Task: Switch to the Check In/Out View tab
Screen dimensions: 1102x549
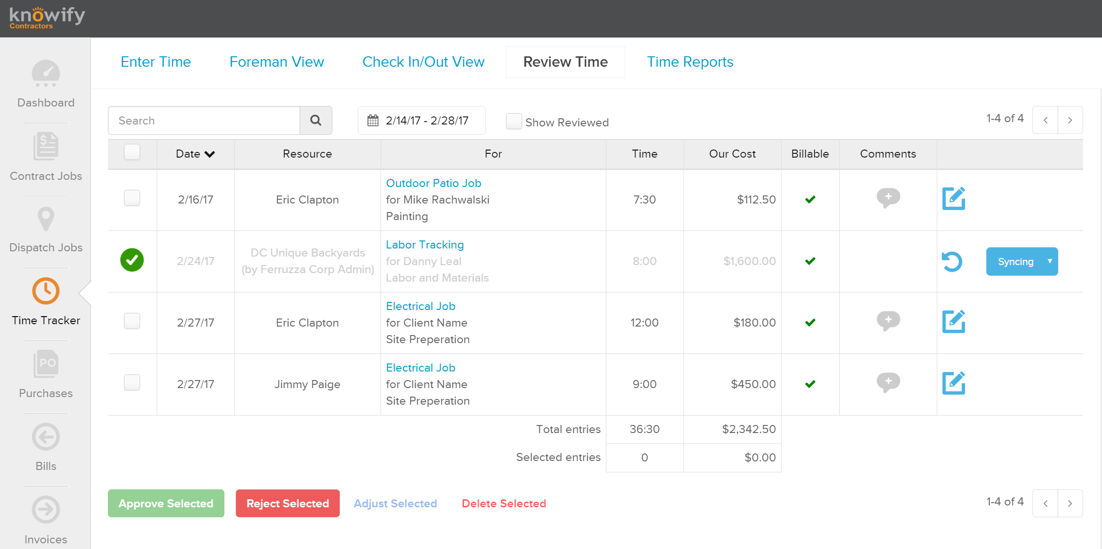Action: click(423, 62)
